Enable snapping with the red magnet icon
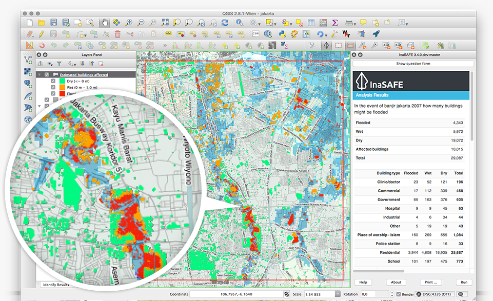Image resolution: width=493 pixels, height=301 pixels. (x=42, y=45)
